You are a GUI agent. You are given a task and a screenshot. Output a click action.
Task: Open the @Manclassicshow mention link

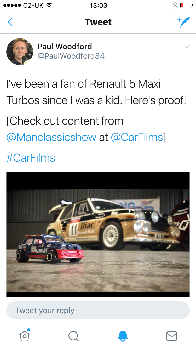coord(51,137)
